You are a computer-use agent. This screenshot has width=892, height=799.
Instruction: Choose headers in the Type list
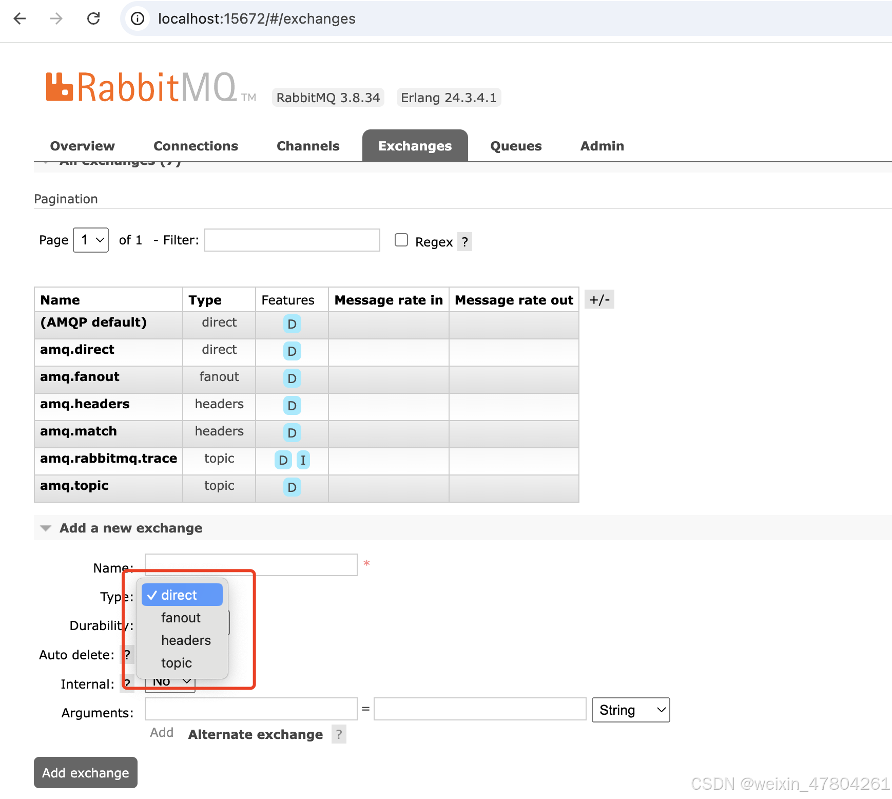pyautogui.click(x=182, y=640)
